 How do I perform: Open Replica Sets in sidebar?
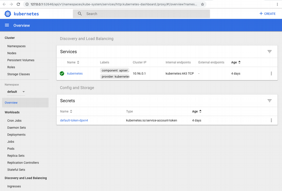(x=16, y=156)
